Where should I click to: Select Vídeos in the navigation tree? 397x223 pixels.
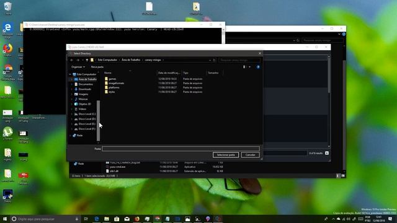tap(82, 109)
